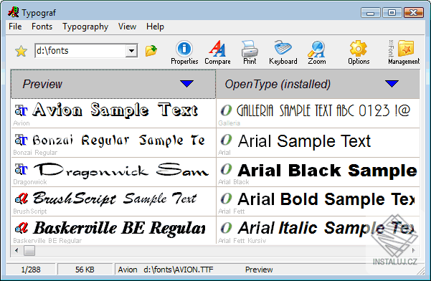Click the Print toolbar icon
Screen dimensions: 431x281
(x=250, y=53)
